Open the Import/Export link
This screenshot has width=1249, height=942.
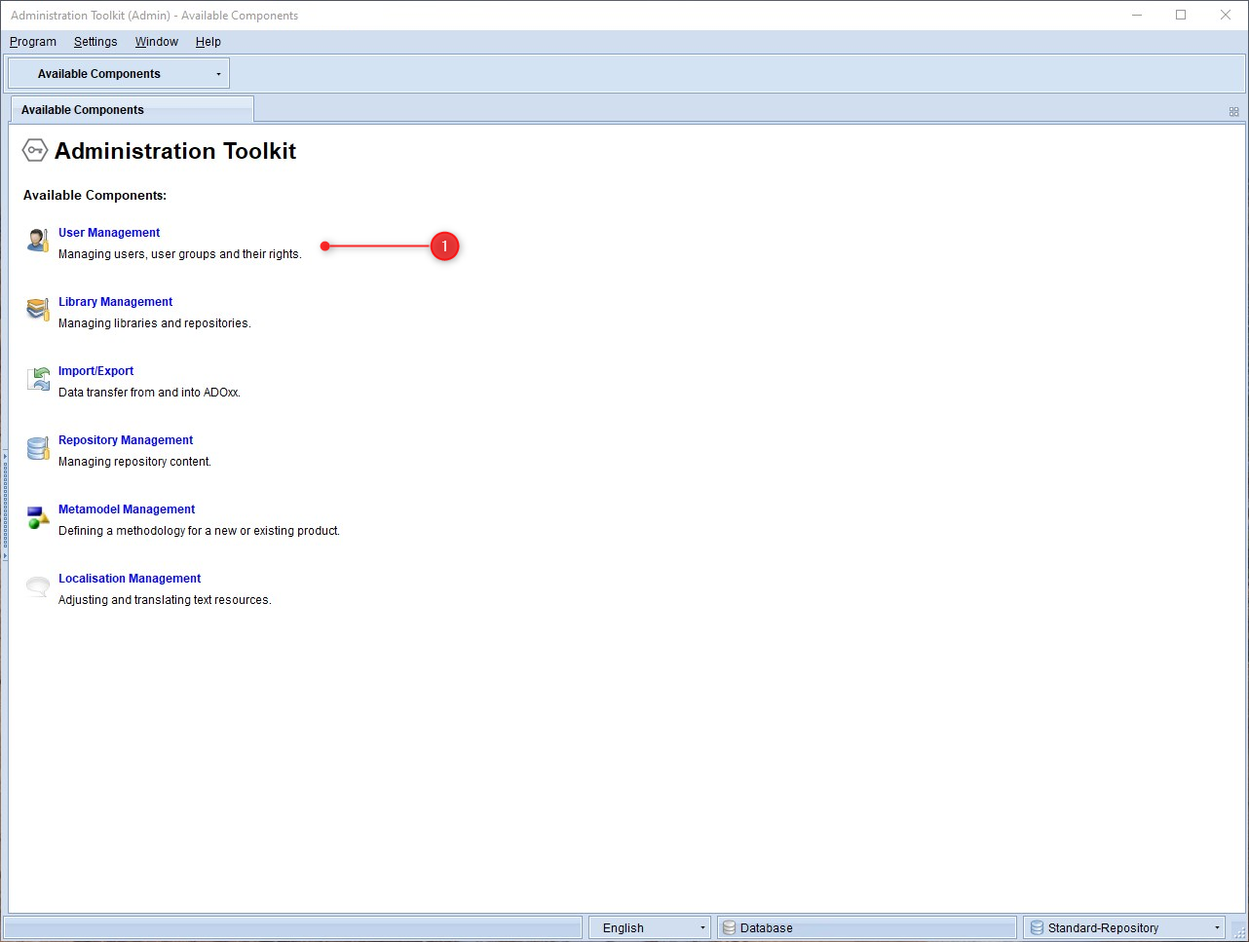95,371
